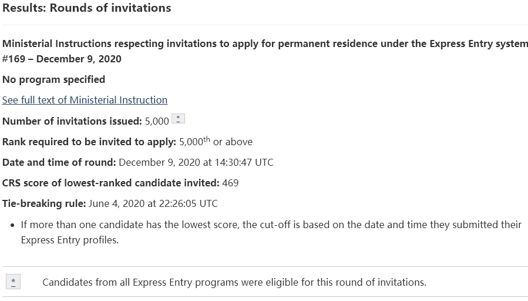The height and width of the screenshot is (301, 528).
Task: Click the "Date and time of round" label
Action: point(59,162)
